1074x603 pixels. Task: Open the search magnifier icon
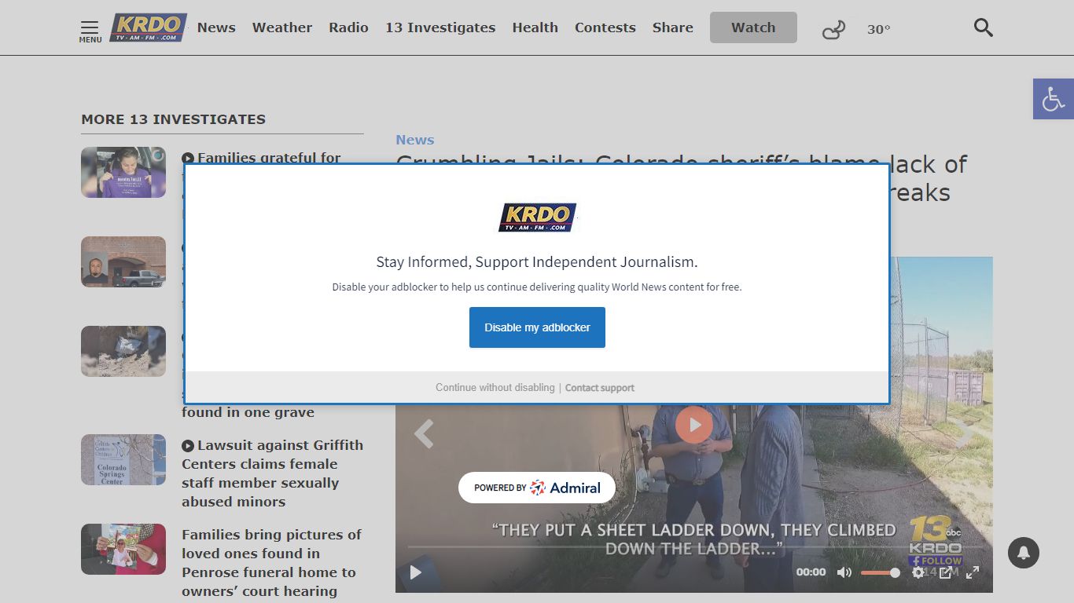coord(983,28)
